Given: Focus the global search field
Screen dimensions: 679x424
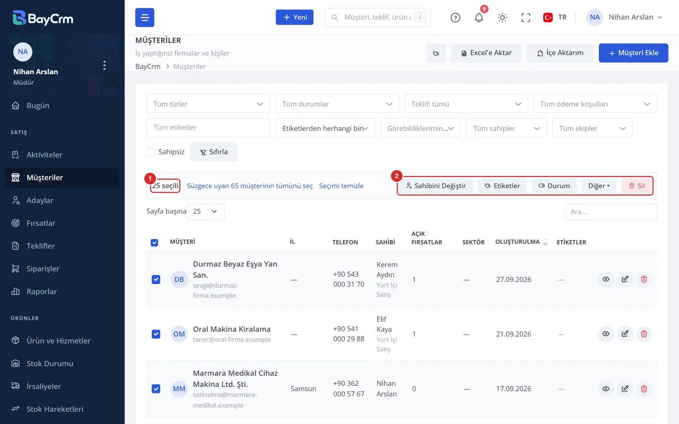Looking at the screenshot, I should [378, 17].
